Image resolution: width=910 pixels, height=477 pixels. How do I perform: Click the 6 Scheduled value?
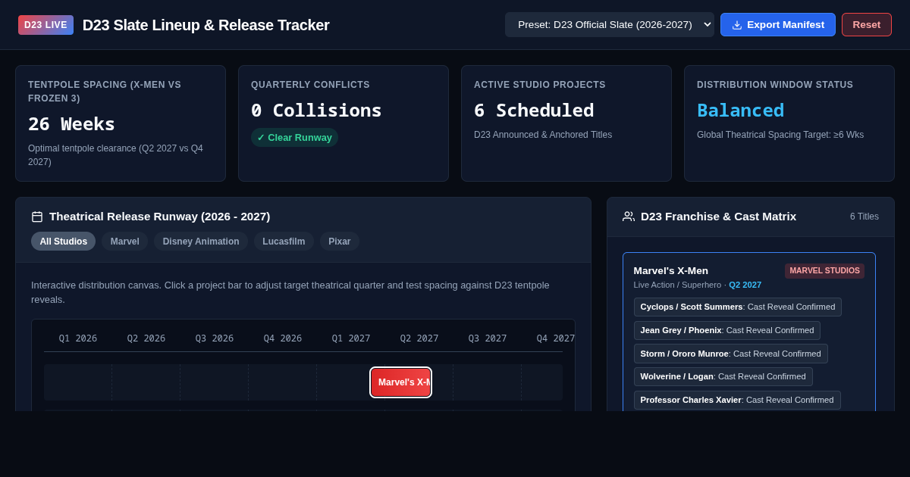click(x=534, y=111)
